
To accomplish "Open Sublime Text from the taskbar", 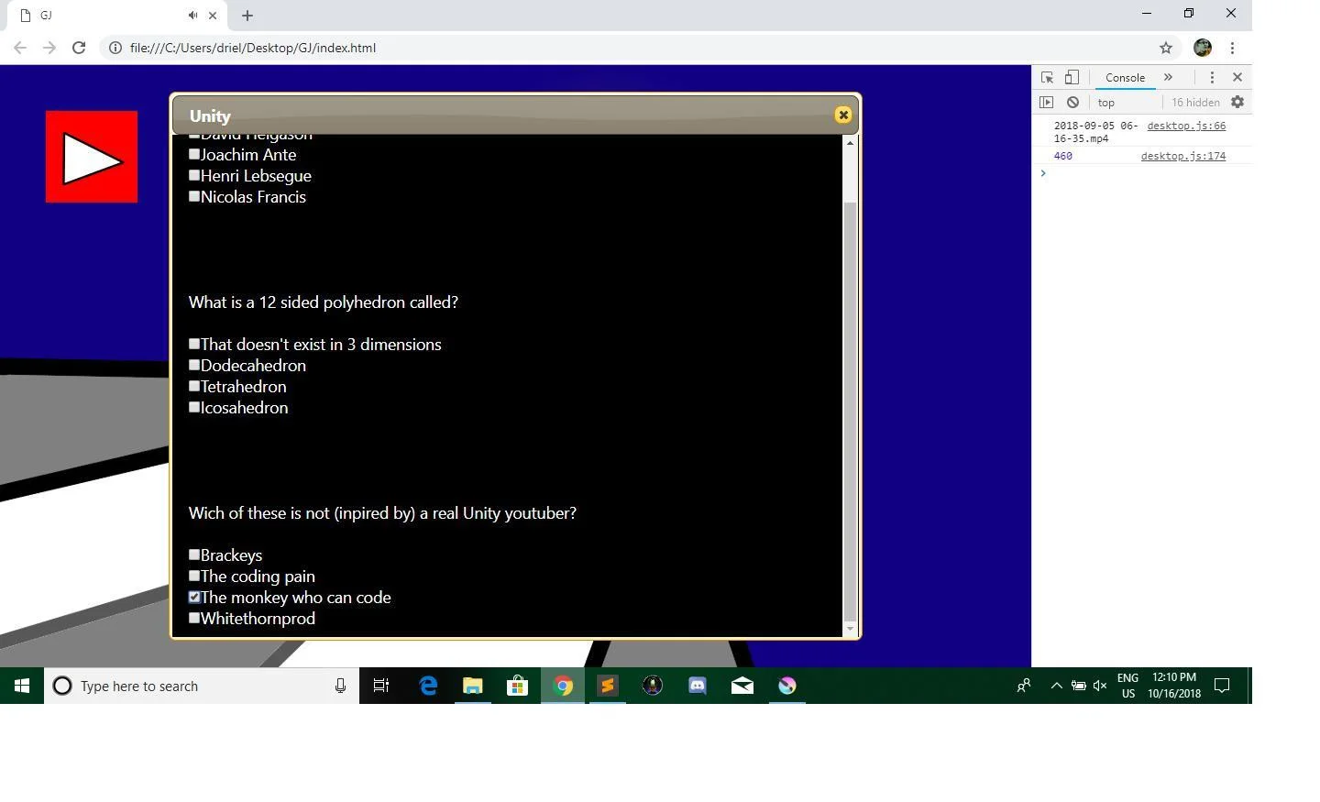I will click(608, 686).
